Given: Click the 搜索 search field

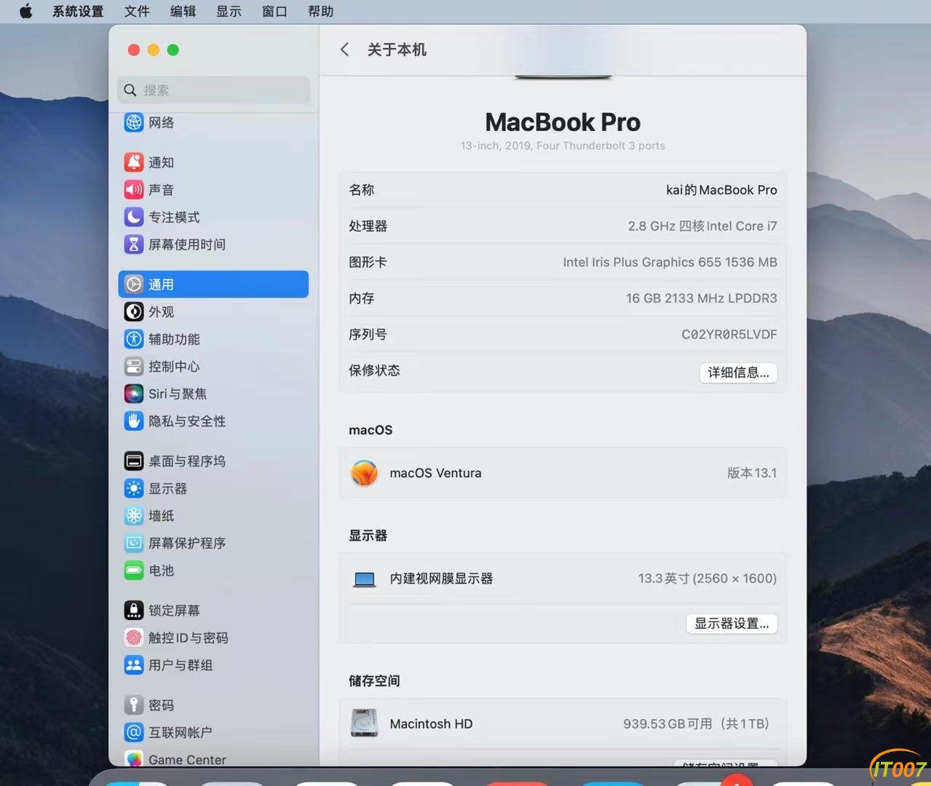Looking at the screenshot, I should coord(213,90).
